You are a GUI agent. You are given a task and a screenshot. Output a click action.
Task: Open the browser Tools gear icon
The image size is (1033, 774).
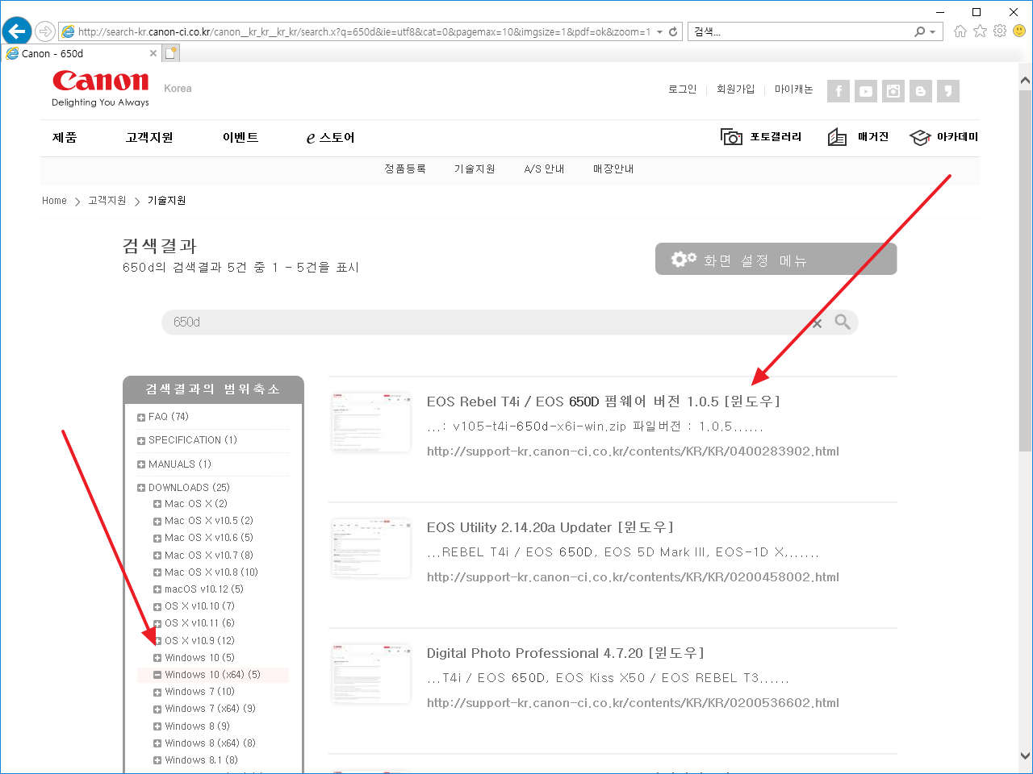(1000, 31)
